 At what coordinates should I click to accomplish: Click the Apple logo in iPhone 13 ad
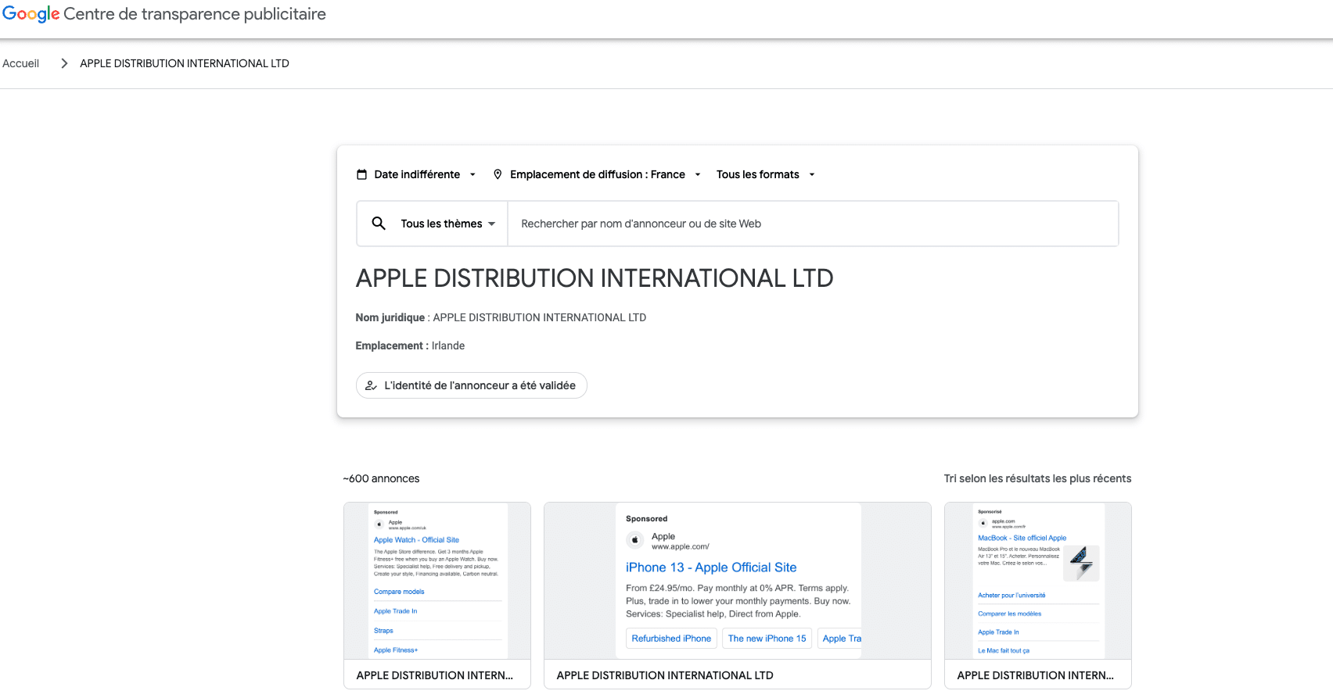(635, 540)
